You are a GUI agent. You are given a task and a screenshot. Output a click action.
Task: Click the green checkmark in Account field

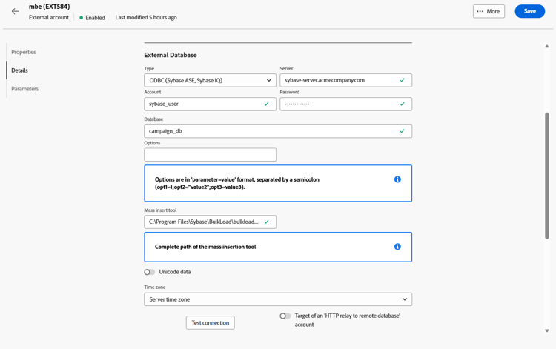[x=267, y=104]
